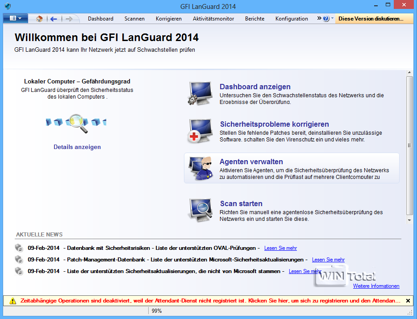
Task: Open Lesen Sie mehr for OVAL-Prüfungen
Action: (x=280, y=248)
